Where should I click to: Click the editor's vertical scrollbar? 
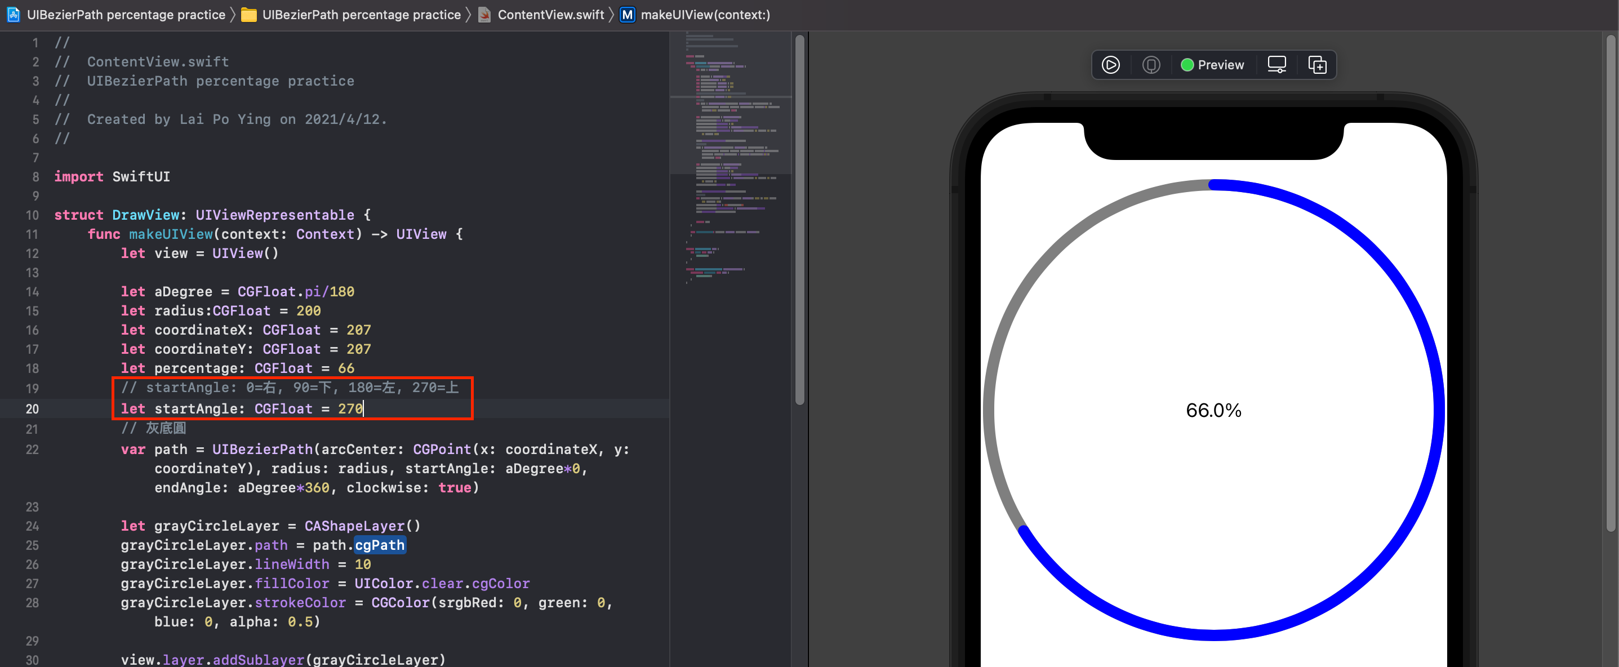click(799, 220)
